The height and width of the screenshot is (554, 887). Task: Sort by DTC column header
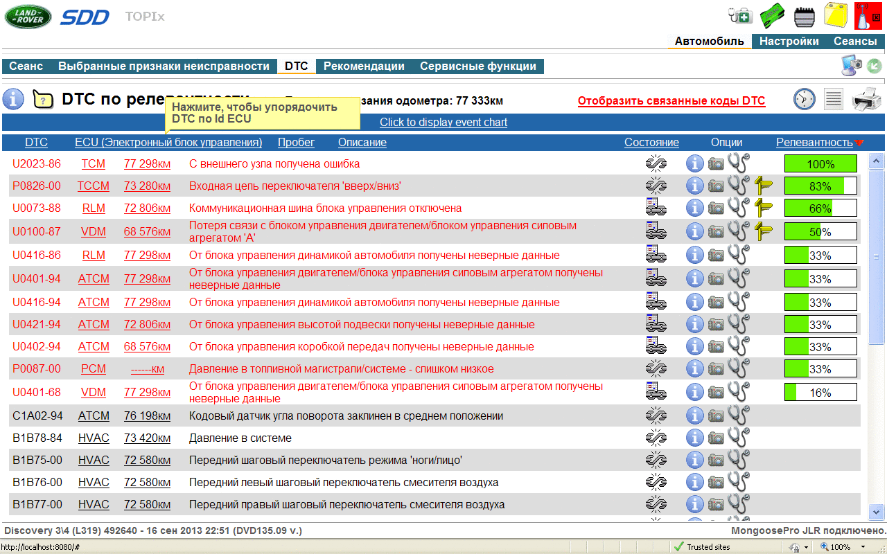[x=36, y=143]
